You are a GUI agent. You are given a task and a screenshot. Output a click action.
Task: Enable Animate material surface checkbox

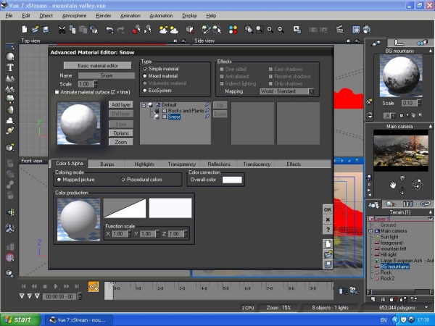tap(57, 92)
